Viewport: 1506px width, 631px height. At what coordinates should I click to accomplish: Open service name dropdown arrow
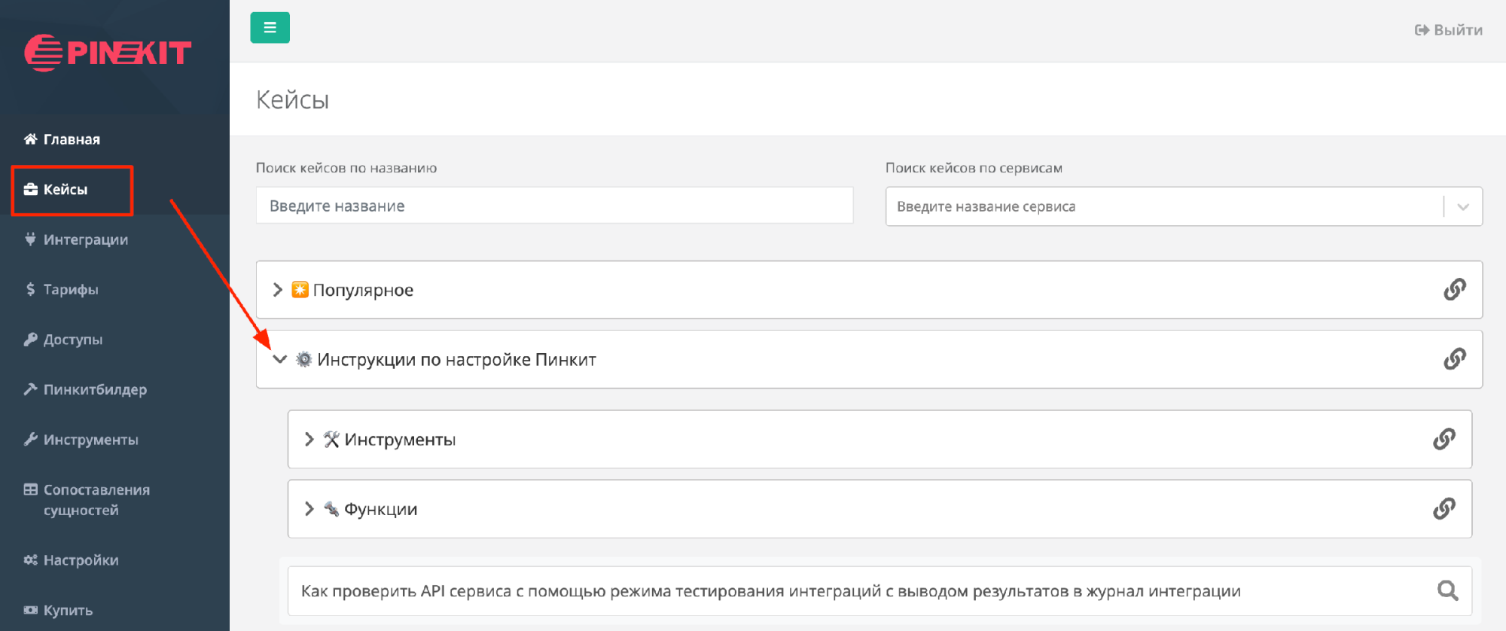[x=1462, y=207]
